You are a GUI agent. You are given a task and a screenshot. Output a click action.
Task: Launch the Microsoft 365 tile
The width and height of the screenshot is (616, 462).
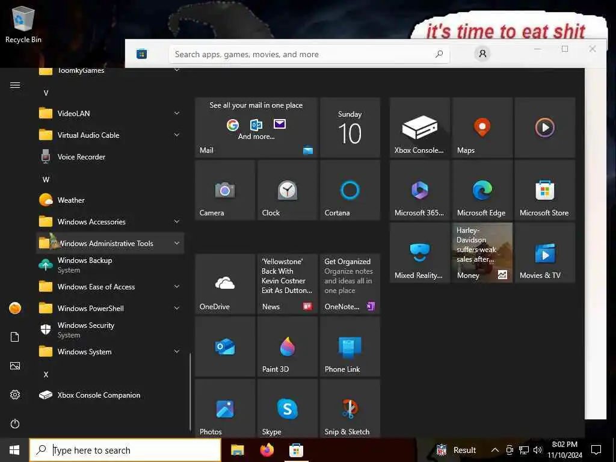click(x=419, y=190)
